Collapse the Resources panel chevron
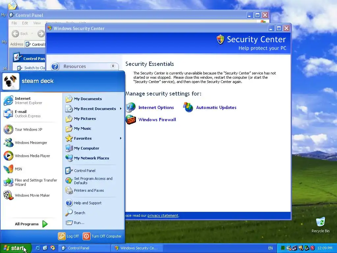The height and width of the screenshot is (253, 337). pos(113,66)
